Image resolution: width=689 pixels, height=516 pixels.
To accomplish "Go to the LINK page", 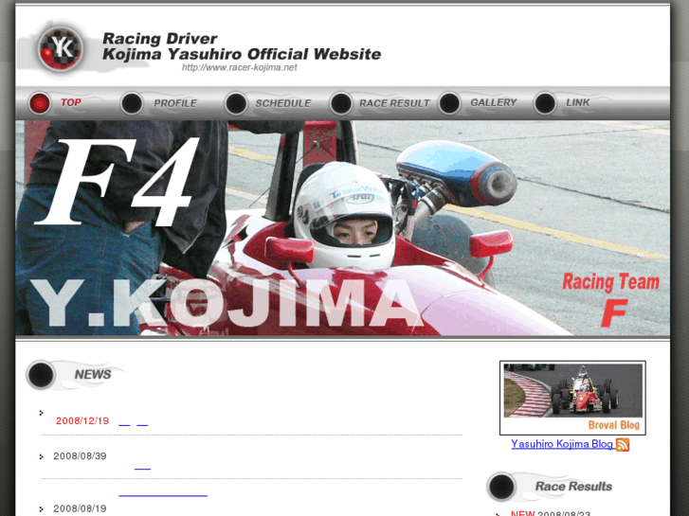I will tap(577, 102).
